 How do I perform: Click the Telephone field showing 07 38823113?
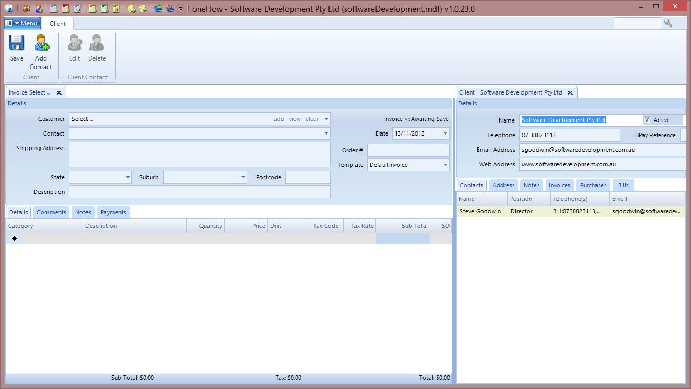569,135
